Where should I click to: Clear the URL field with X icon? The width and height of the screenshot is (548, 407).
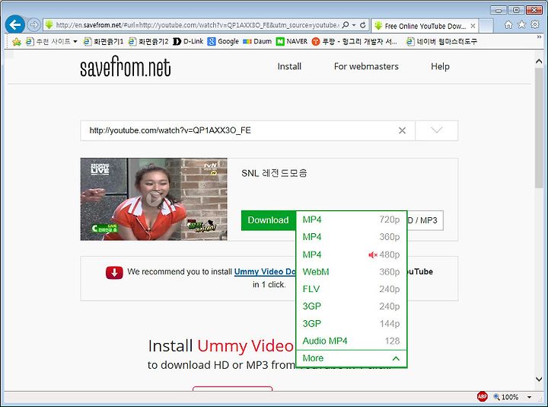pyautogui.click(x=403, y=130)
